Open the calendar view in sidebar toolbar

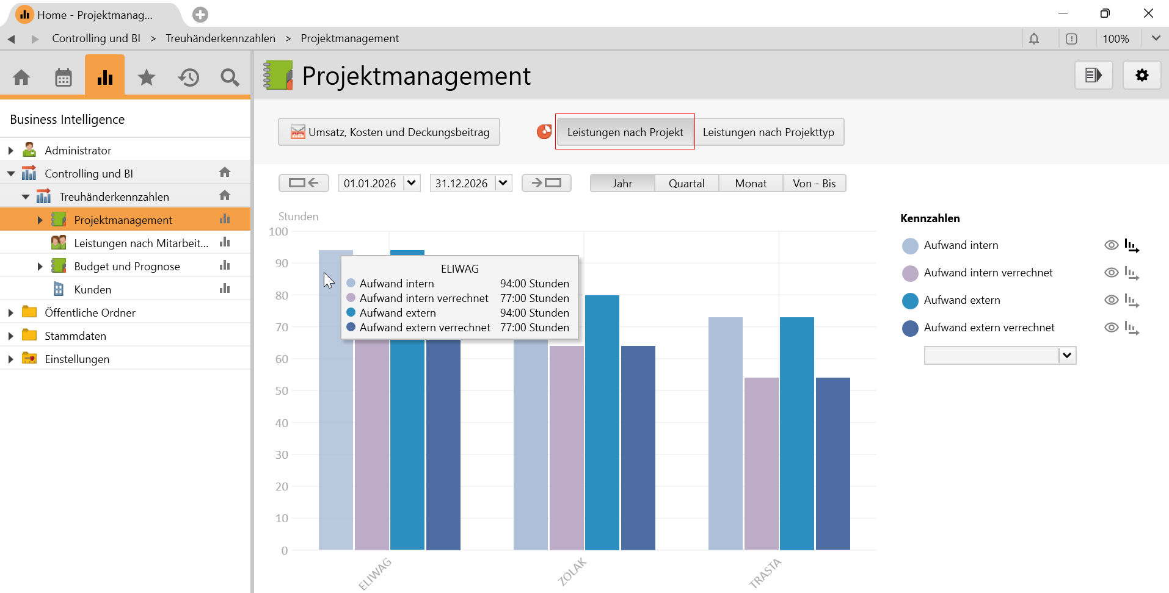tap(64, 77)
